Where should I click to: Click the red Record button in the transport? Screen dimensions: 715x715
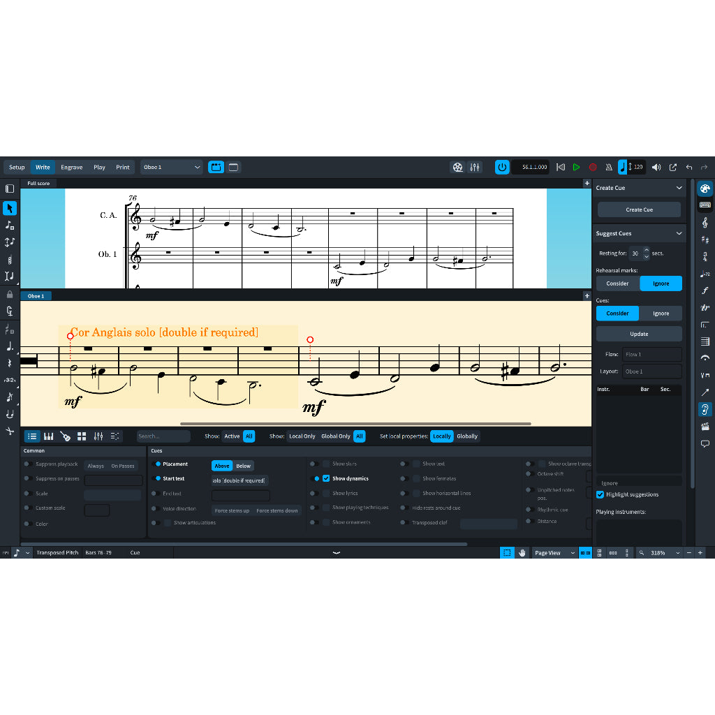click(592, 167)
